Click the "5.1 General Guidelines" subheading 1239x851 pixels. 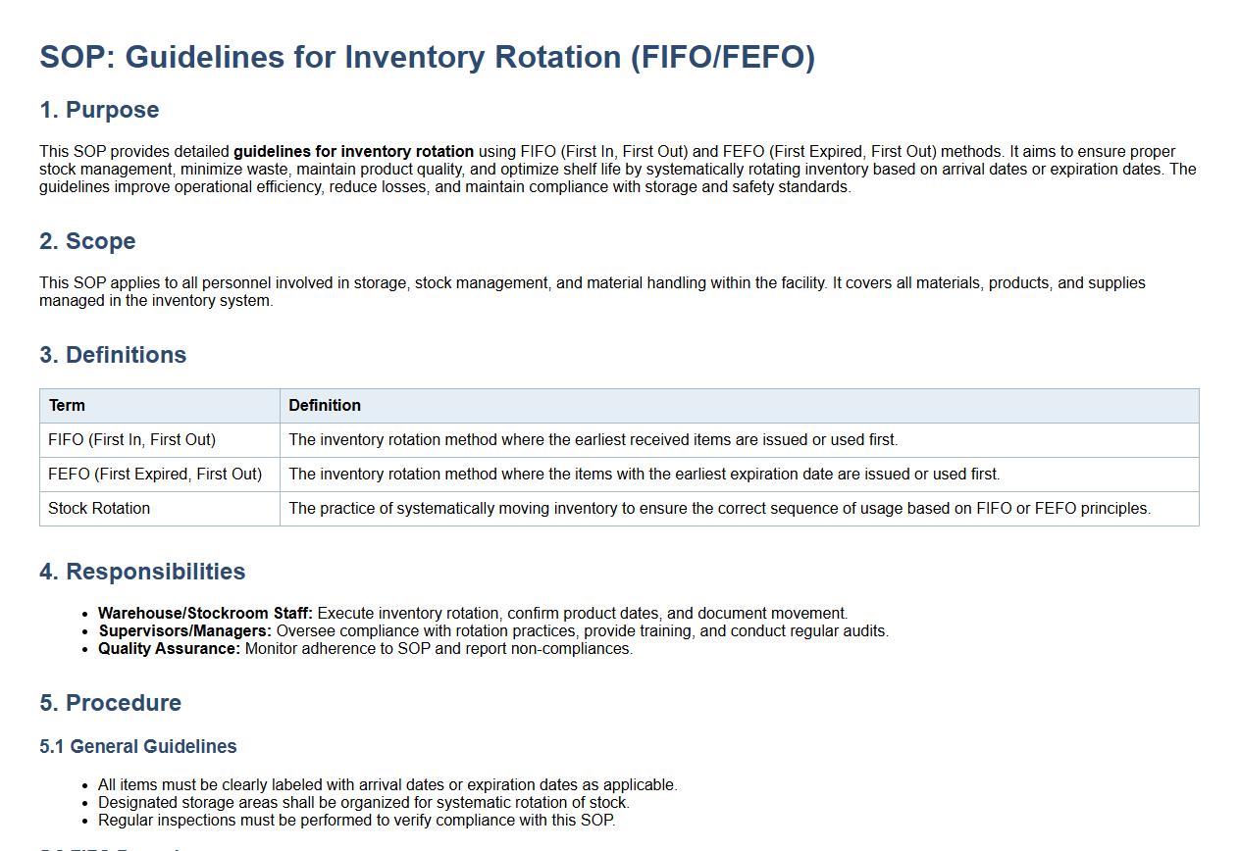pos(137,747)
